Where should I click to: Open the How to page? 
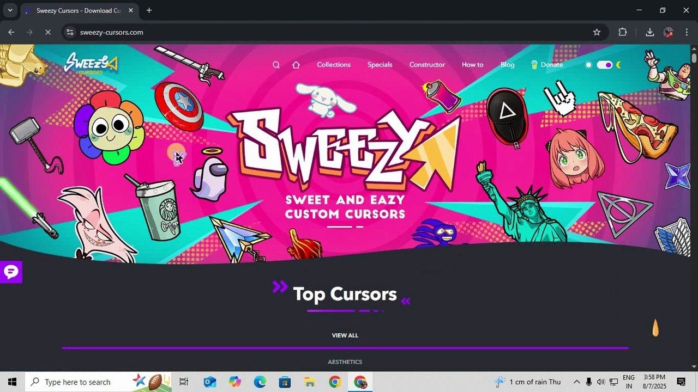(472, 65)
